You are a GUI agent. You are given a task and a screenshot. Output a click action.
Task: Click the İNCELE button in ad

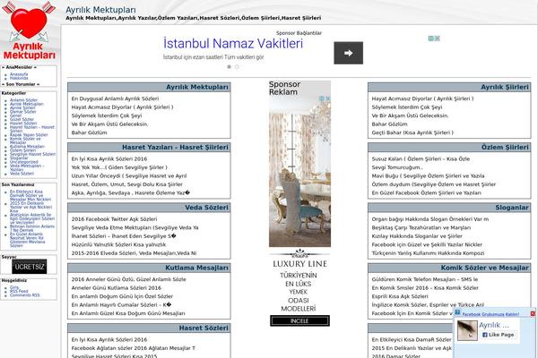pyautogui.click(x=299, y=321)
